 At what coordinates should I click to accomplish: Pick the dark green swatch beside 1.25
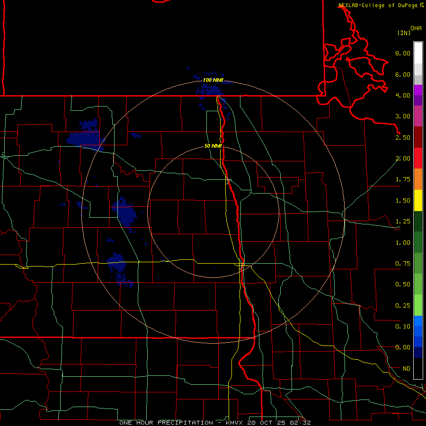(418, 222)
